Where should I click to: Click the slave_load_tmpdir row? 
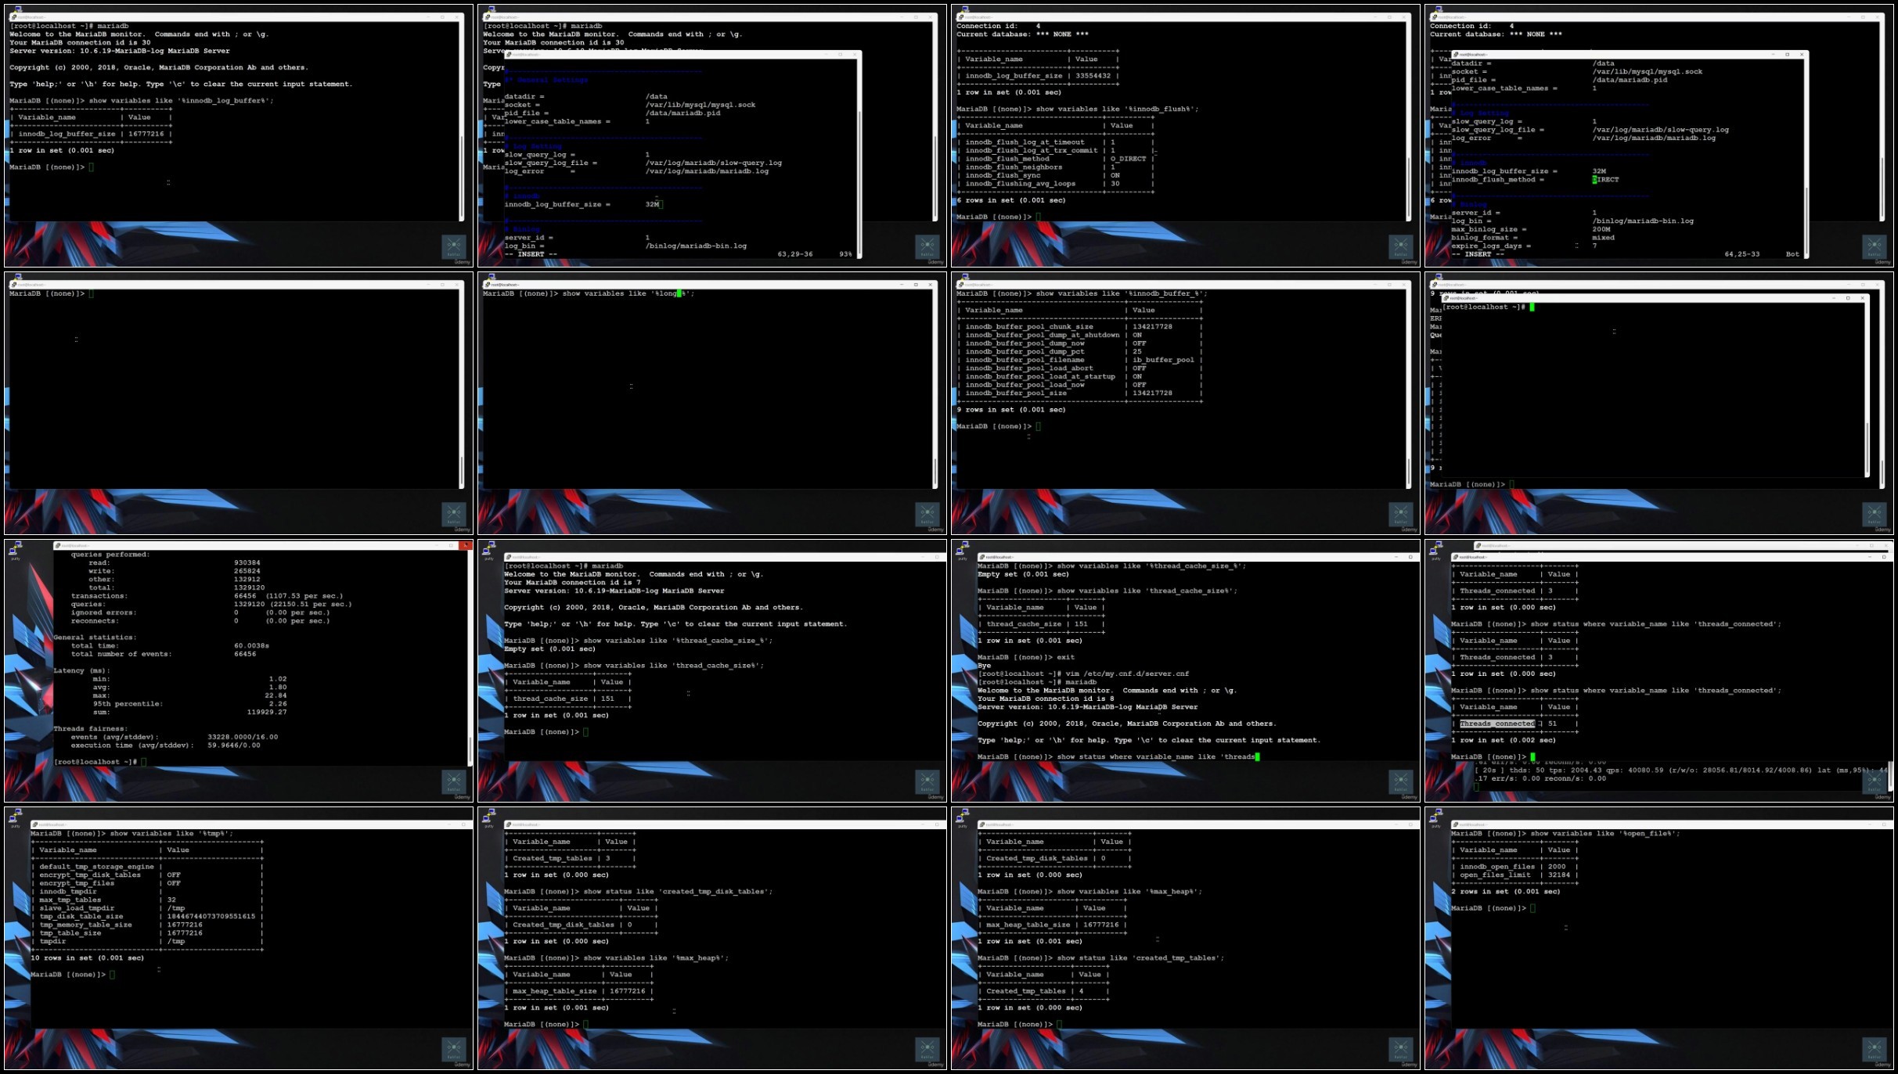(x=147, y=908)
